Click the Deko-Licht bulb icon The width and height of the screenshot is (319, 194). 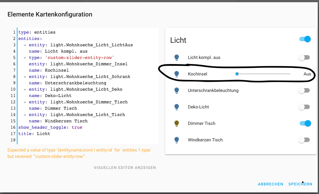pyautogui.click(x=177, y=107)
